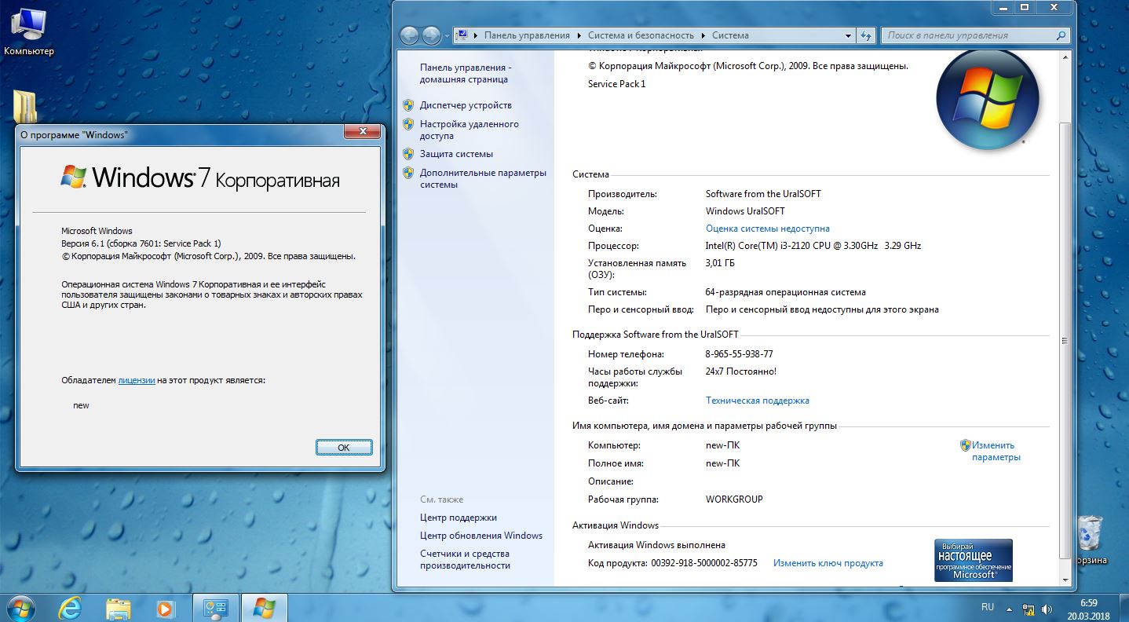This screenshot has width=1129, height=622.
Task: Click processor value Intel Core i3-2120
Action: (813, 246)
